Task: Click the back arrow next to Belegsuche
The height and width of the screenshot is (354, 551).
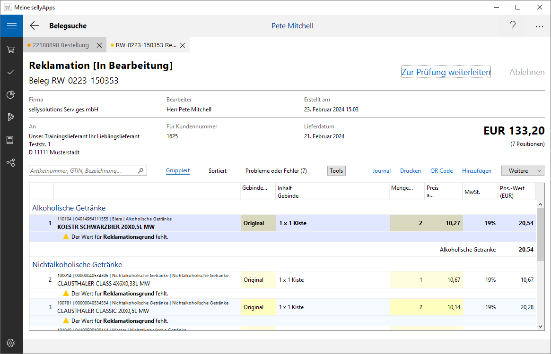Action: point(35,26)
